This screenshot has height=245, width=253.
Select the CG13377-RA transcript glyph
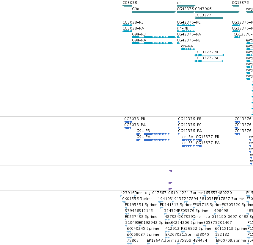point(209,61)
